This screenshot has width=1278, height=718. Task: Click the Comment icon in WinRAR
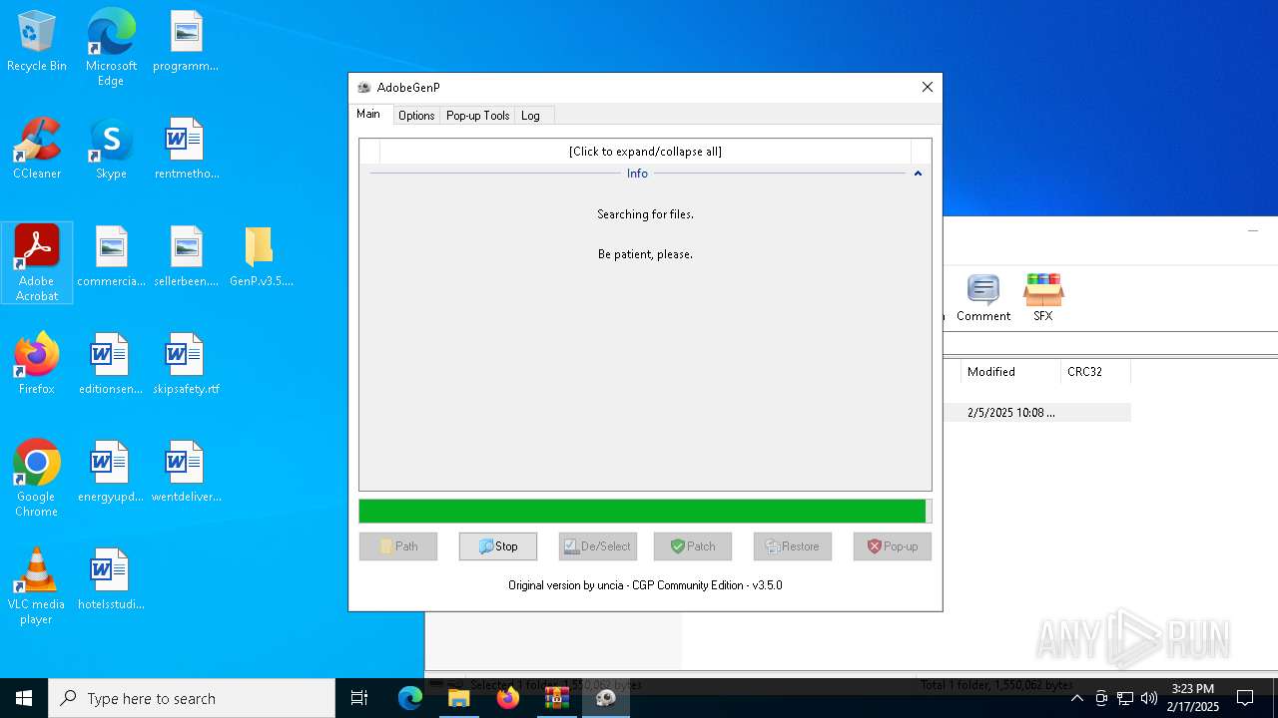(x=983, y=298)
